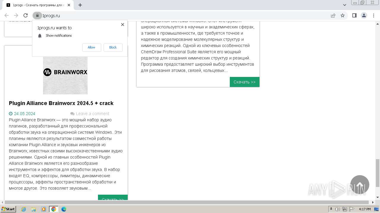Image resolution: width=380 pixels, height=213 pixels.
Task: Click the horizontal scrollbar track
Action: click(x=187, y=202)
